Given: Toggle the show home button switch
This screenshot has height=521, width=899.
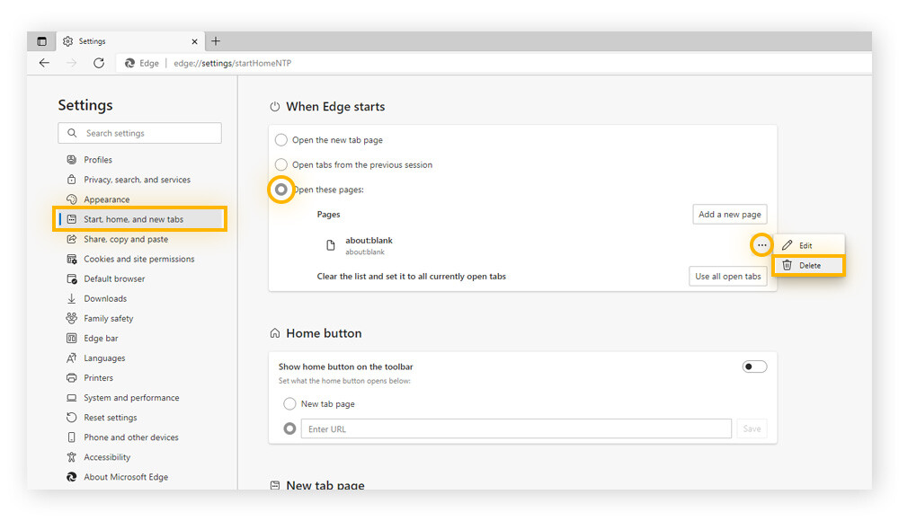Looking at the screenshot, I should pos(754,366).
